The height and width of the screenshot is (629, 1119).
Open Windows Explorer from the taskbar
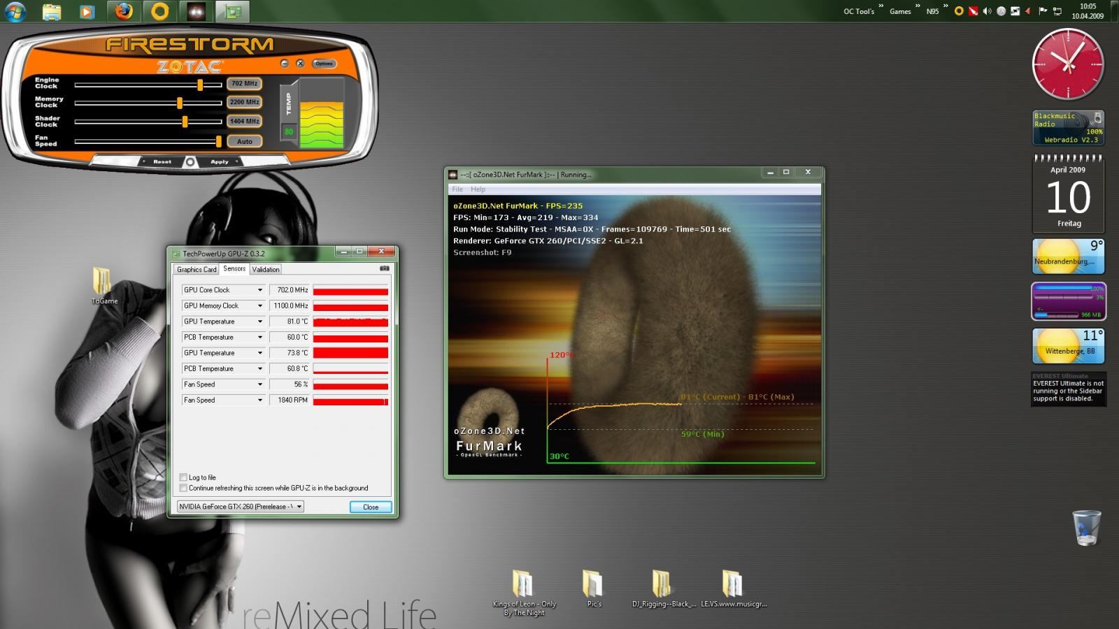(51, 11)
